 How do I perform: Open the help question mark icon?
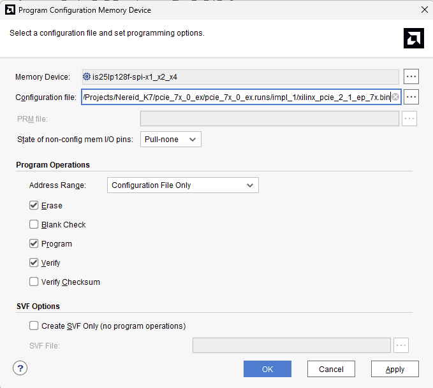pos(20,368)
